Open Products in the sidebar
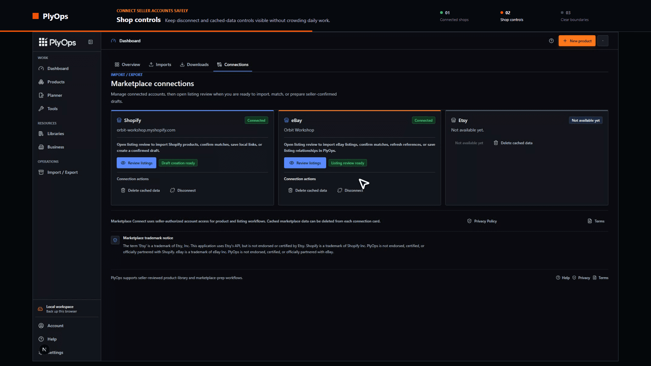The width and height of the screenshot is (651, 366). click(x=67, y=82)
